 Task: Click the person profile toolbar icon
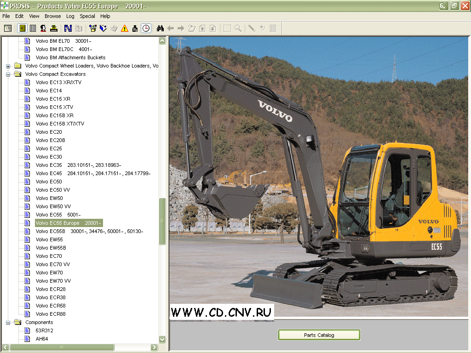point(43,28)
